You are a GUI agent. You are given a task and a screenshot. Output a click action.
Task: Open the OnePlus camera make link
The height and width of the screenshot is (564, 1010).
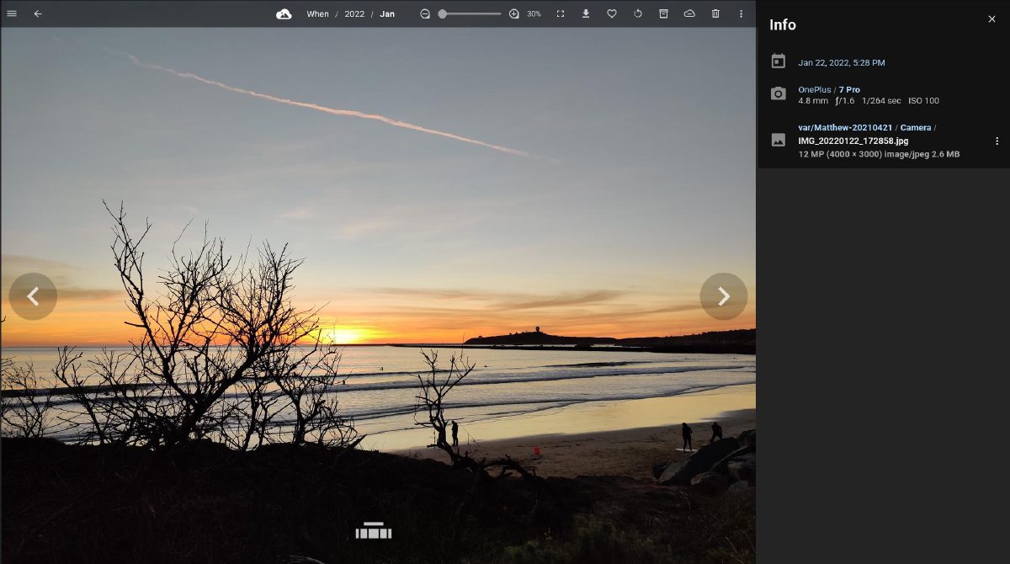point(815,89)
